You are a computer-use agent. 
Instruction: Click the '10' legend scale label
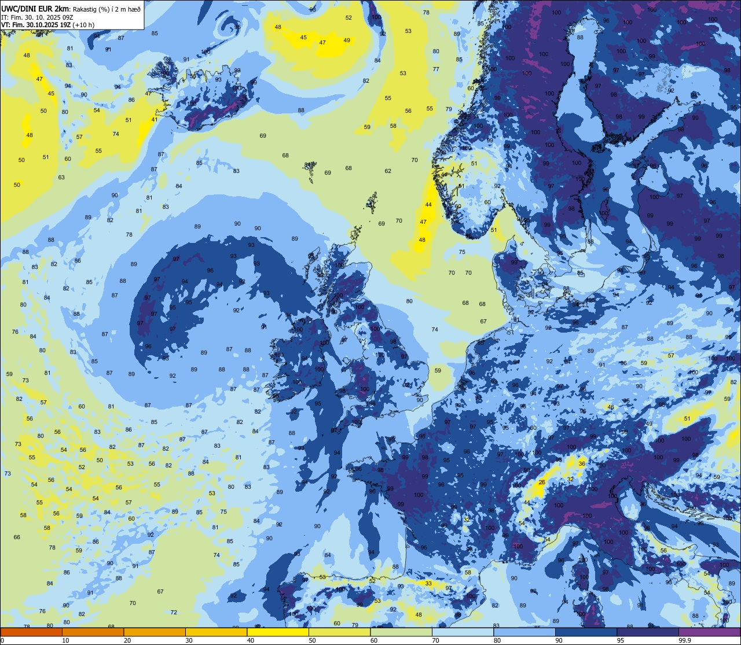pyautogui.click(x=65, y=640)
